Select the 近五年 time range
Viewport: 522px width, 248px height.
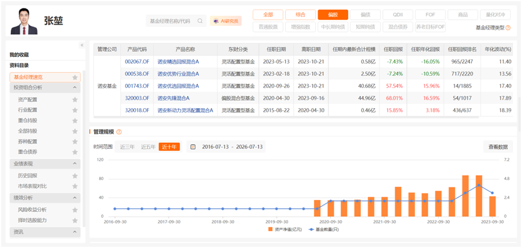148,147
